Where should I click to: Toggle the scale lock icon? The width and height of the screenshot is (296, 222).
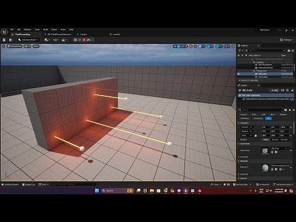pyautogui.click(x=255, y=136)
